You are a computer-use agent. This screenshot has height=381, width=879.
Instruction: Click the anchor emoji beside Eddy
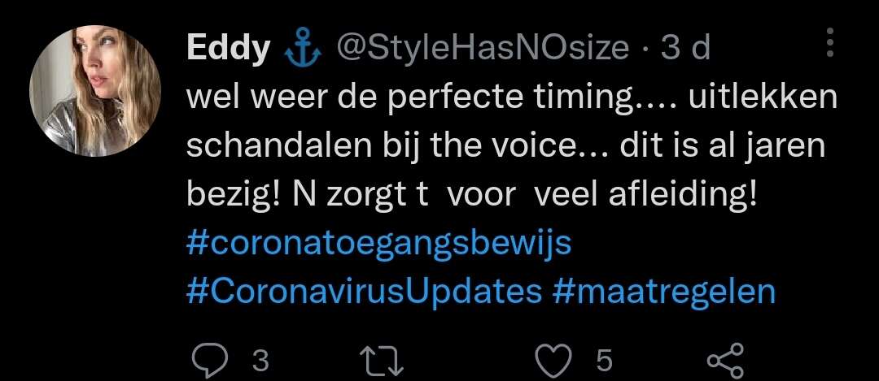pyautogui.click(x=304, y=50)
